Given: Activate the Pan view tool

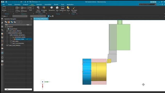Looking at the screenshot, I should coord(18,11).
